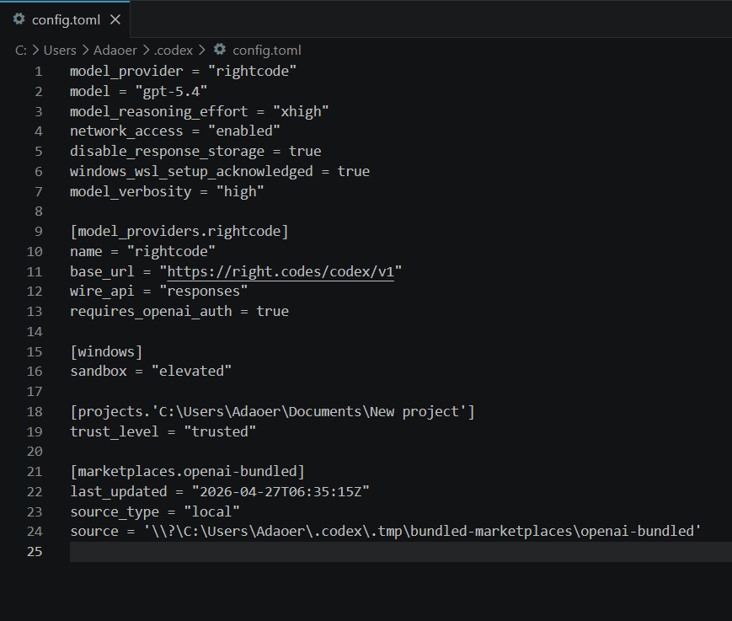The width and height of the screenshot is (732, 621).
Task: Click true on windows_wsl_setup_acknowledged line
Action: tap(353, 171)
